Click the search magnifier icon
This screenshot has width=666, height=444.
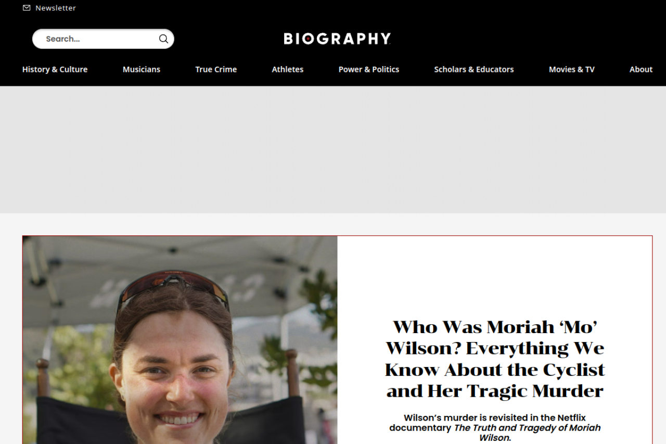(x=163, y=39)
